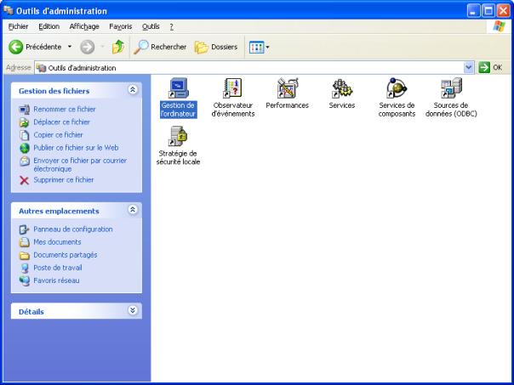The width and height of the screenshot is (514, 385).
Task: Click the envelope icon beside Envoyer ce fichier
Action: click(x=25, y=161)
